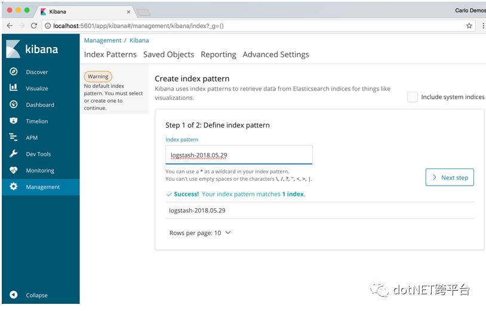Click the APM sidebar label

[x=32, y=137]
